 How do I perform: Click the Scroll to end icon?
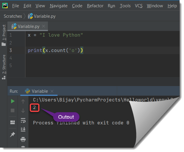click(x=23, y=129)
